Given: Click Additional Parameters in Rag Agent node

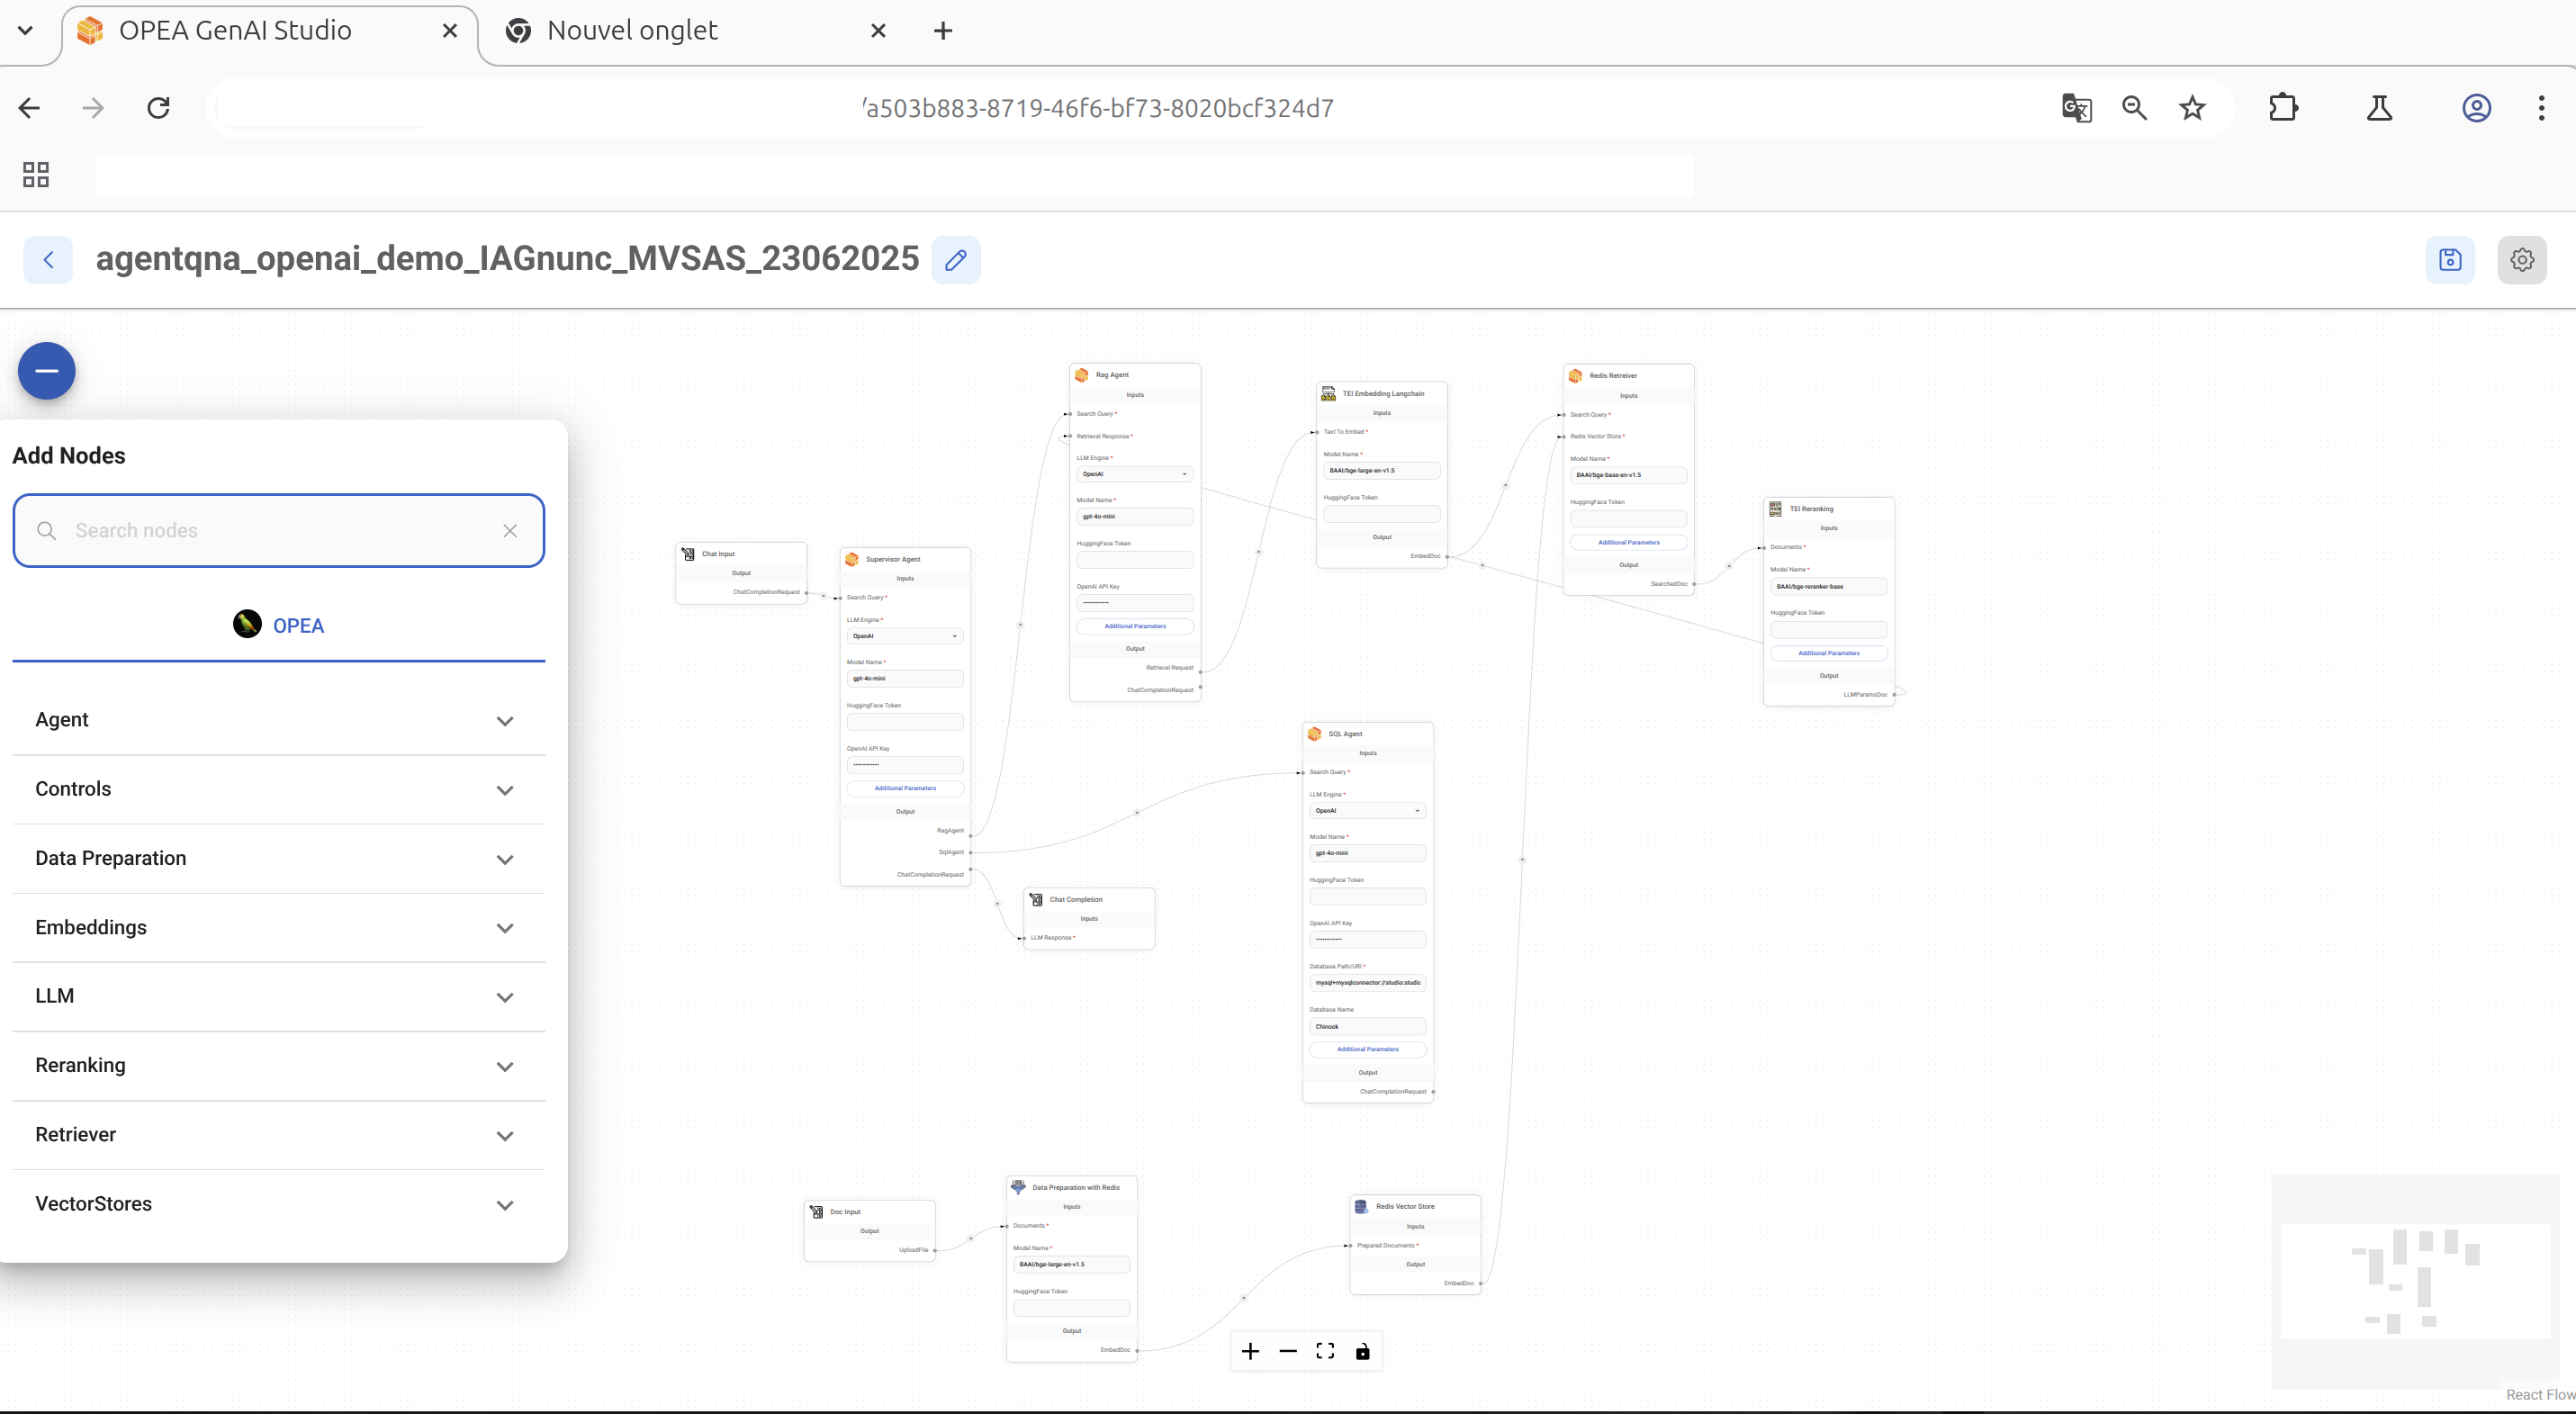Looking at the screenshot, I should [1135, 626].
